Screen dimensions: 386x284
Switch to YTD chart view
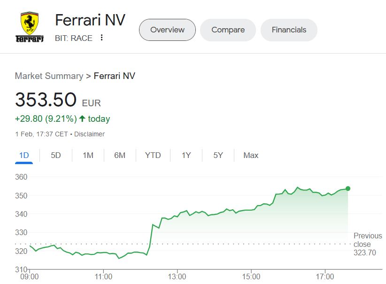click(x=153, y=155)
